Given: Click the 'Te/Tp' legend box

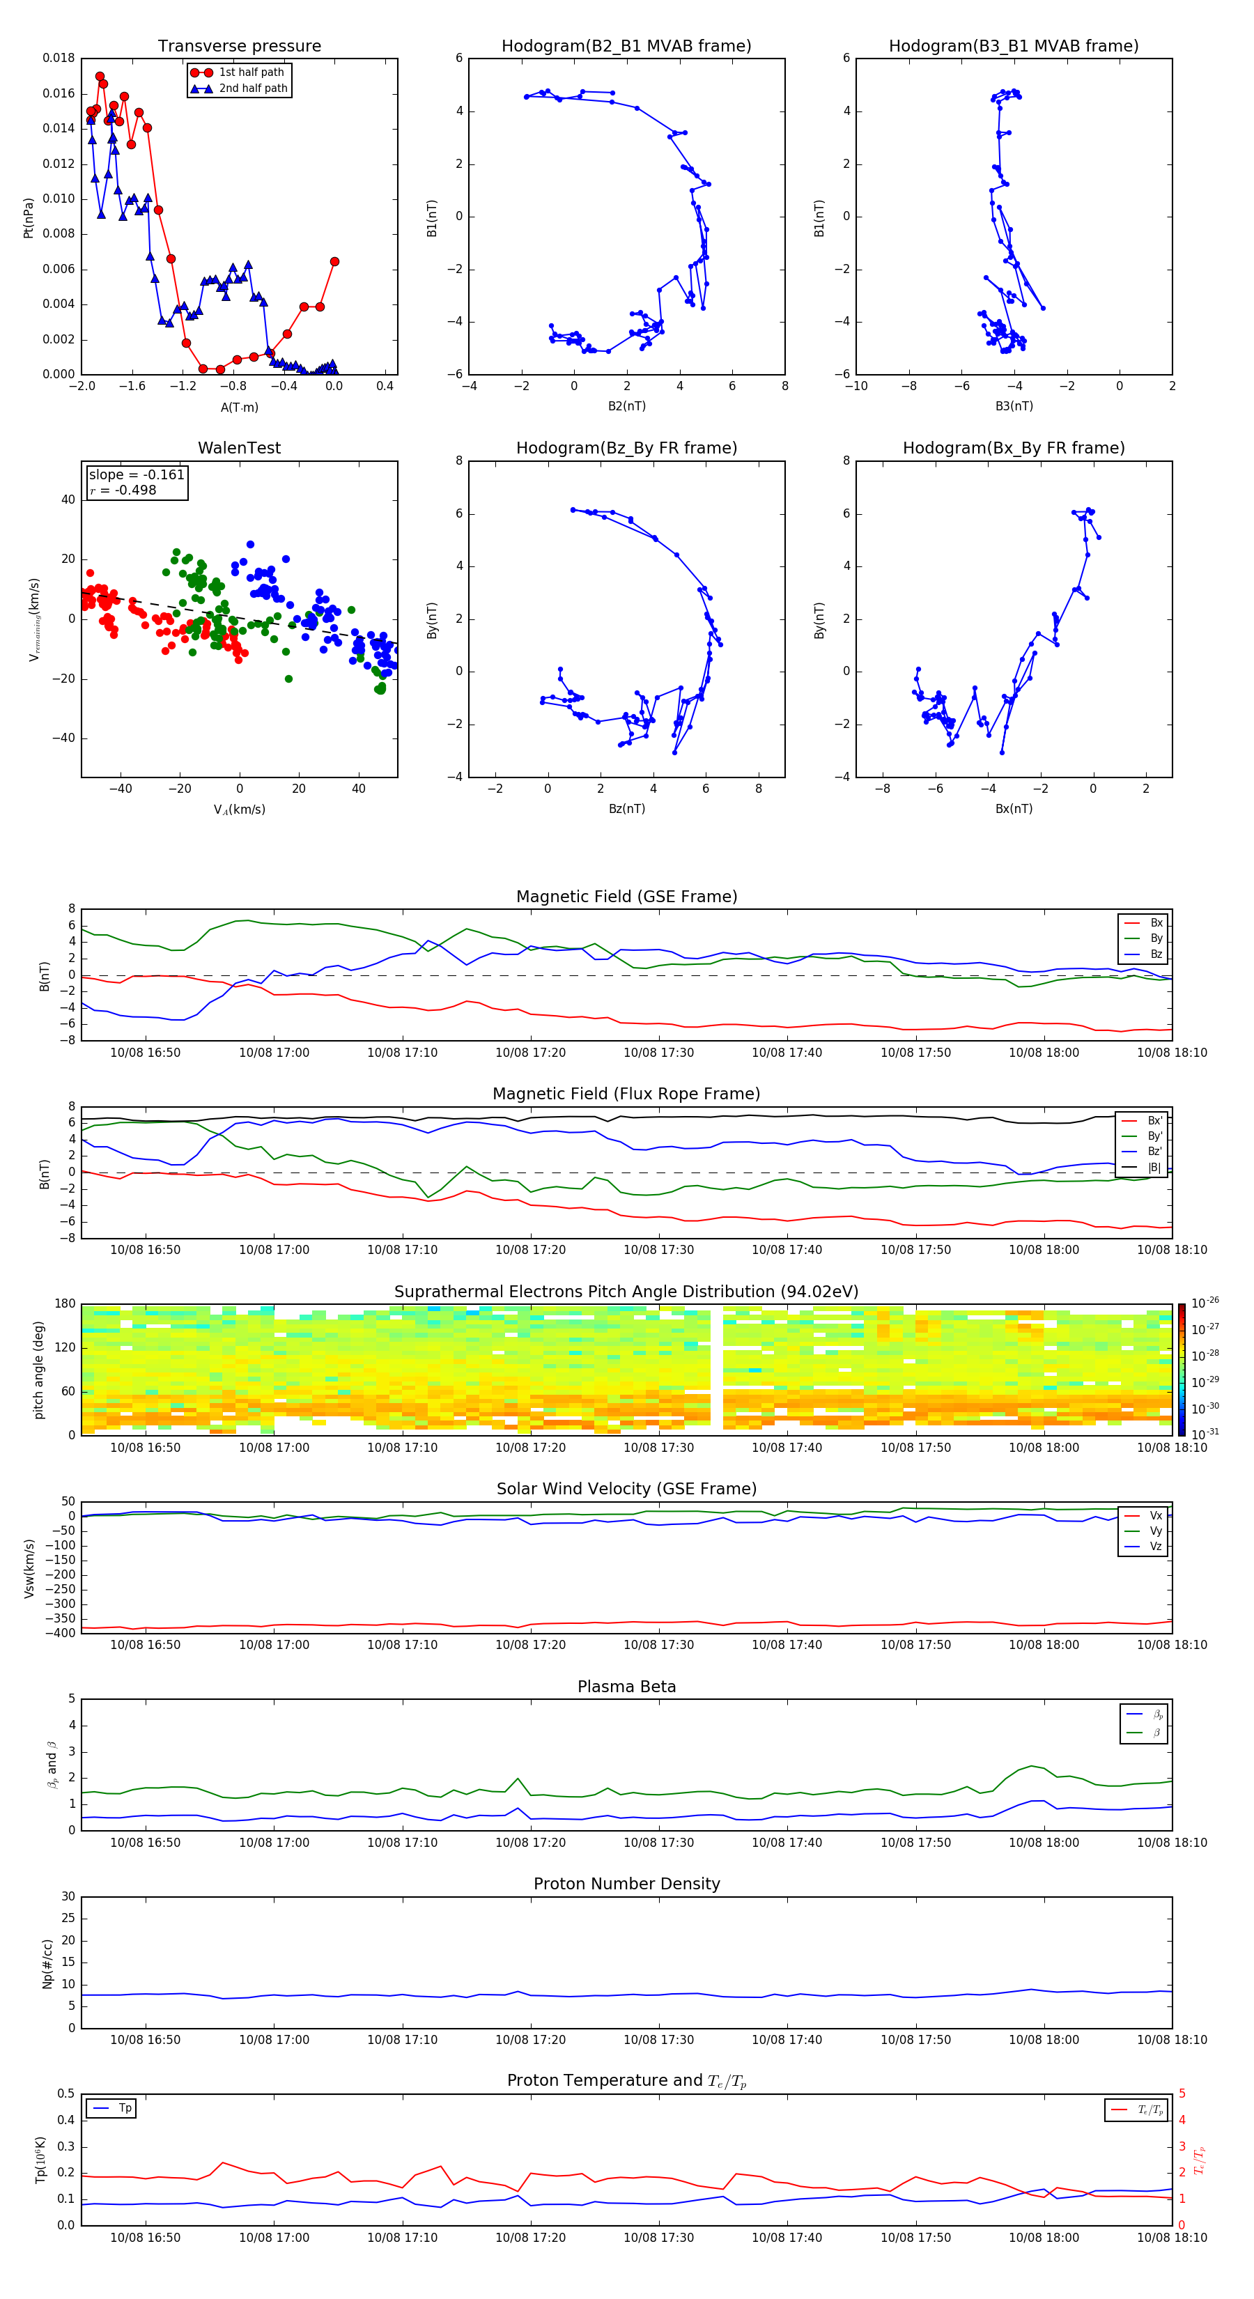Looking at the screenshot, I should 1136,2110.
